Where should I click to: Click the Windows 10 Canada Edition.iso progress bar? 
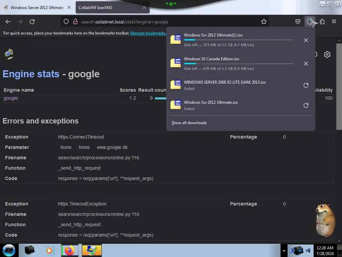point(238,64)
